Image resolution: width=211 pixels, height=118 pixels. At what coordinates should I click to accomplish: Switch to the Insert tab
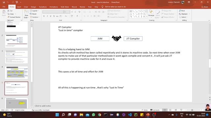(x=19, y=7)
